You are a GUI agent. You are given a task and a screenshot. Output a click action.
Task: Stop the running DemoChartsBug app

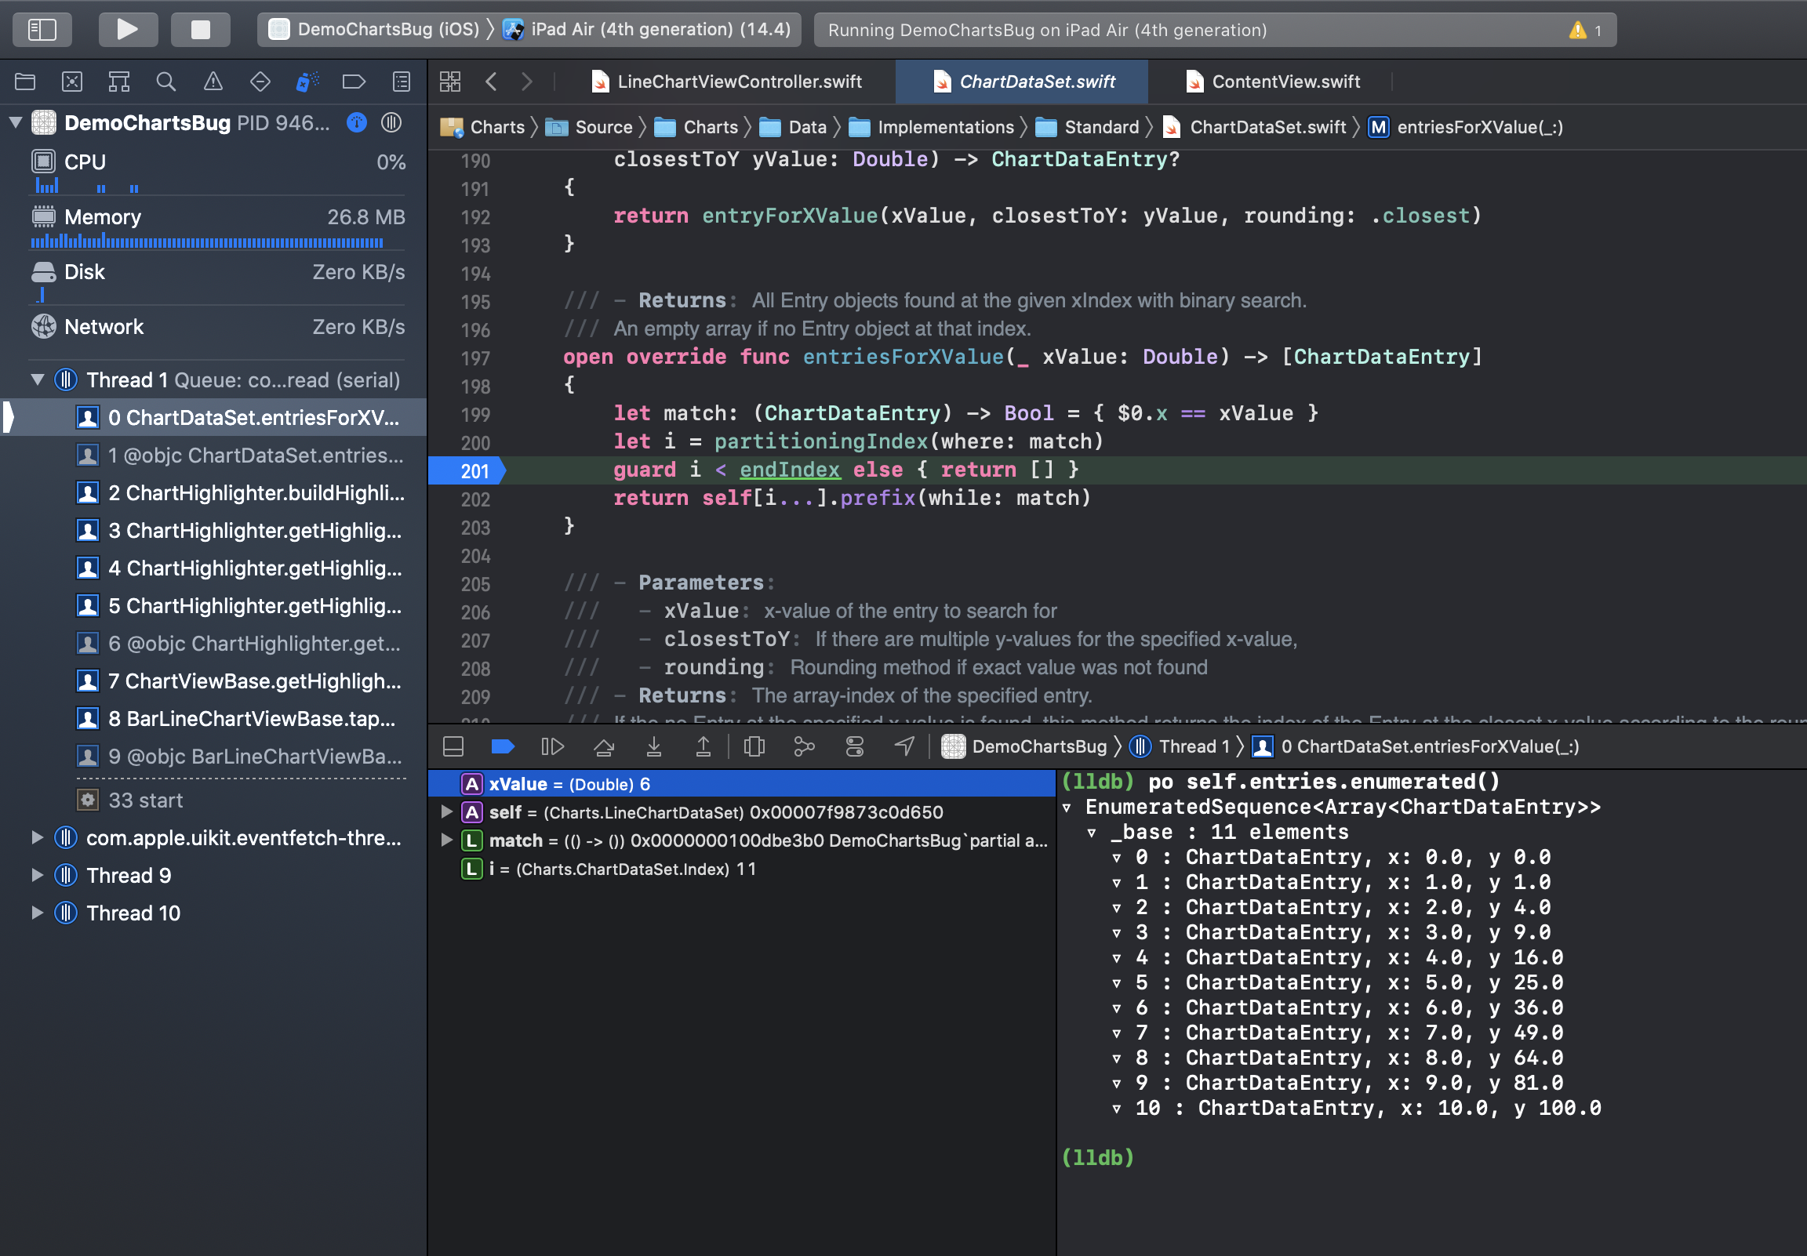pos(201,30)
